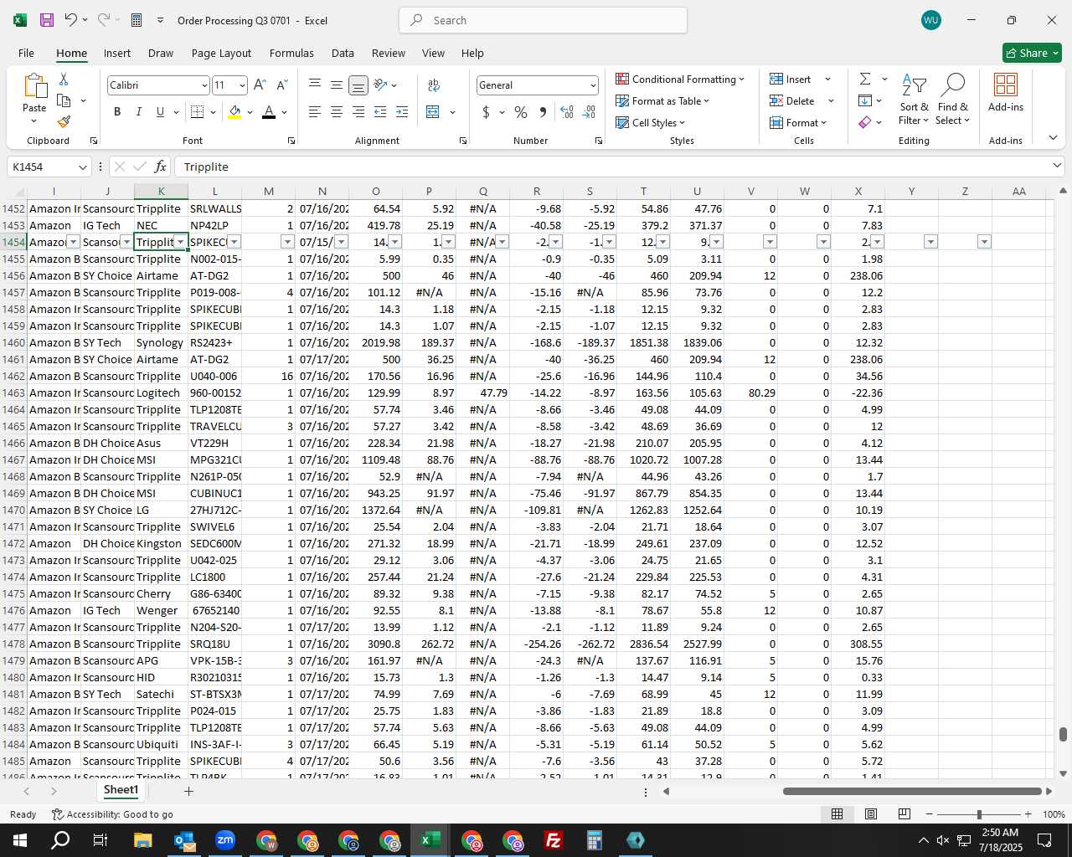Apply Accounting dollar number format
Screen dimensions: 1072x857
point(486,112)
